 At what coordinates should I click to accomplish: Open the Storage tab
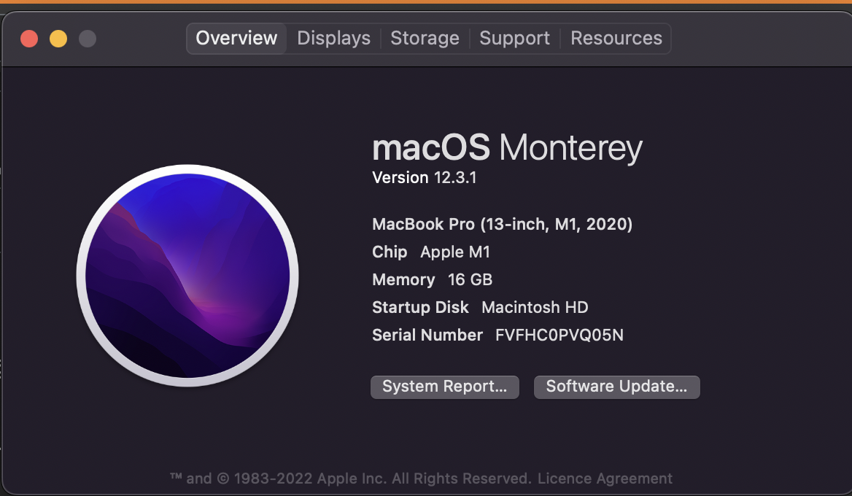(x=425, y=38)
